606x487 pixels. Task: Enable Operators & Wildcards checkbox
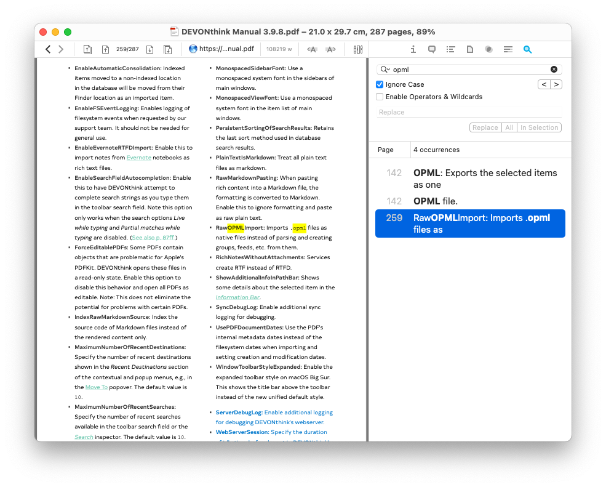tap(380, 97)
